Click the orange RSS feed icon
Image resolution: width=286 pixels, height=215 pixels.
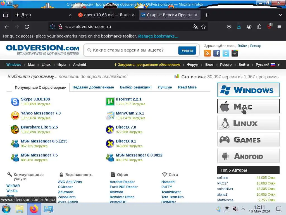tap(208, 53)
